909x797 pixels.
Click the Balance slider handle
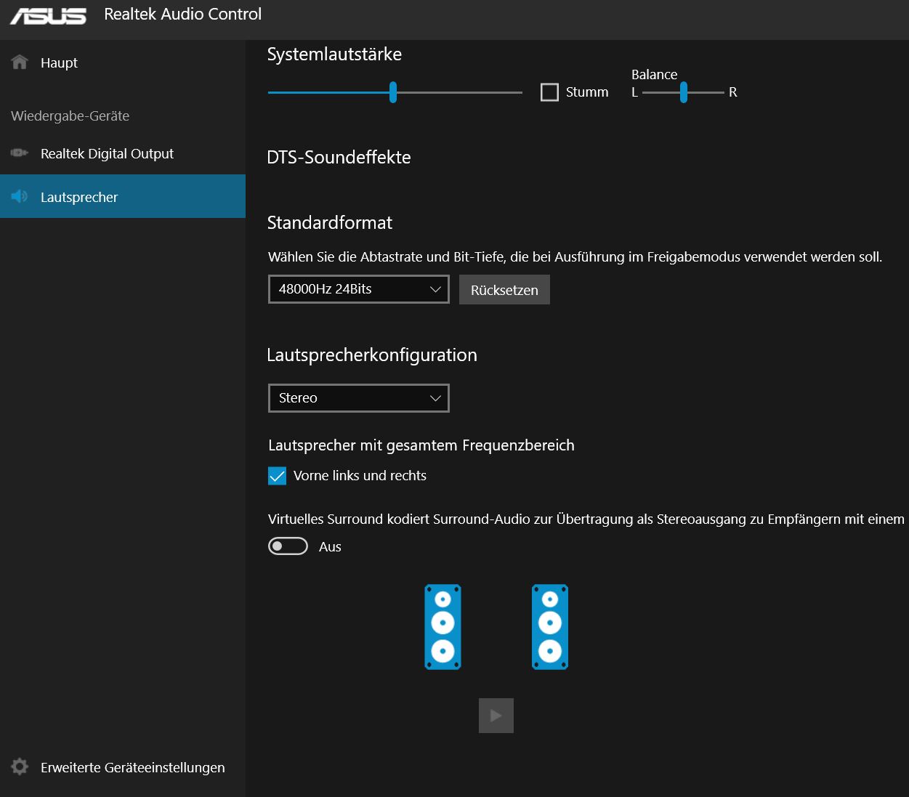[684, 92]
